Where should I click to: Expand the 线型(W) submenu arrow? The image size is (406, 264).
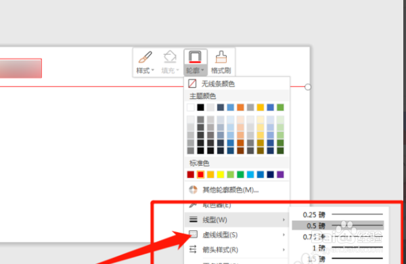tap(284, 220)
